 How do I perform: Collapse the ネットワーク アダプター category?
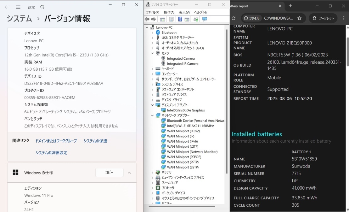click(152, 115)
